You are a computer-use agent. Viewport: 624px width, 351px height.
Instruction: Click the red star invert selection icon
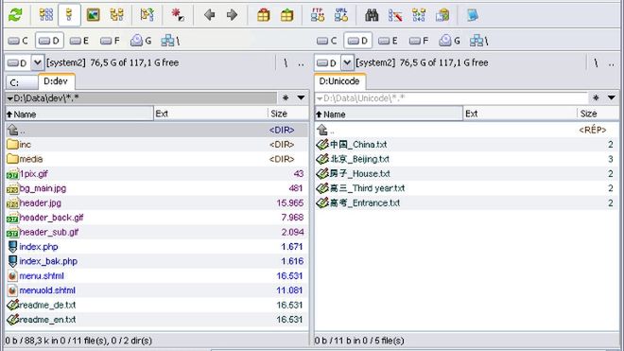pos(178,15)
